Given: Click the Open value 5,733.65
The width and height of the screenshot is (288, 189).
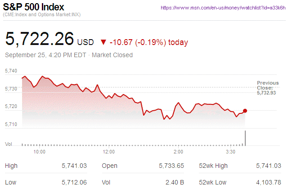Looking at the screenshot, I should pos(171,166).
